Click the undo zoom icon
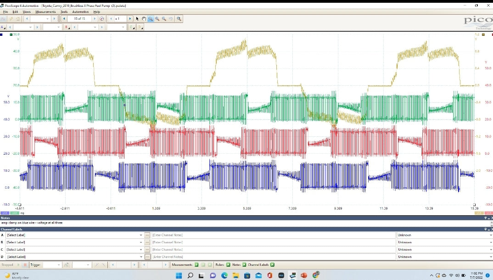The image size is (493, 280). (171, 19)
